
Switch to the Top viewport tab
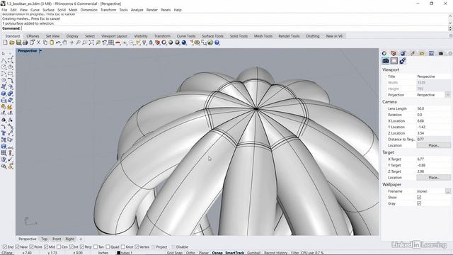pyautogui.click(x=44, y=239)
